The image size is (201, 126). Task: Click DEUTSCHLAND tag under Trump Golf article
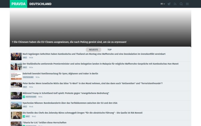[x=31, y=97]
